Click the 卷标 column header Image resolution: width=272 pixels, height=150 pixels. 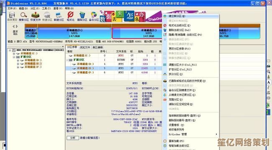pyautogui.click(x=70, y=52)
